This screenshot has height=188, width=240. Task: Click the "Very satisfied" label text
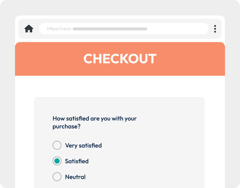83,145
